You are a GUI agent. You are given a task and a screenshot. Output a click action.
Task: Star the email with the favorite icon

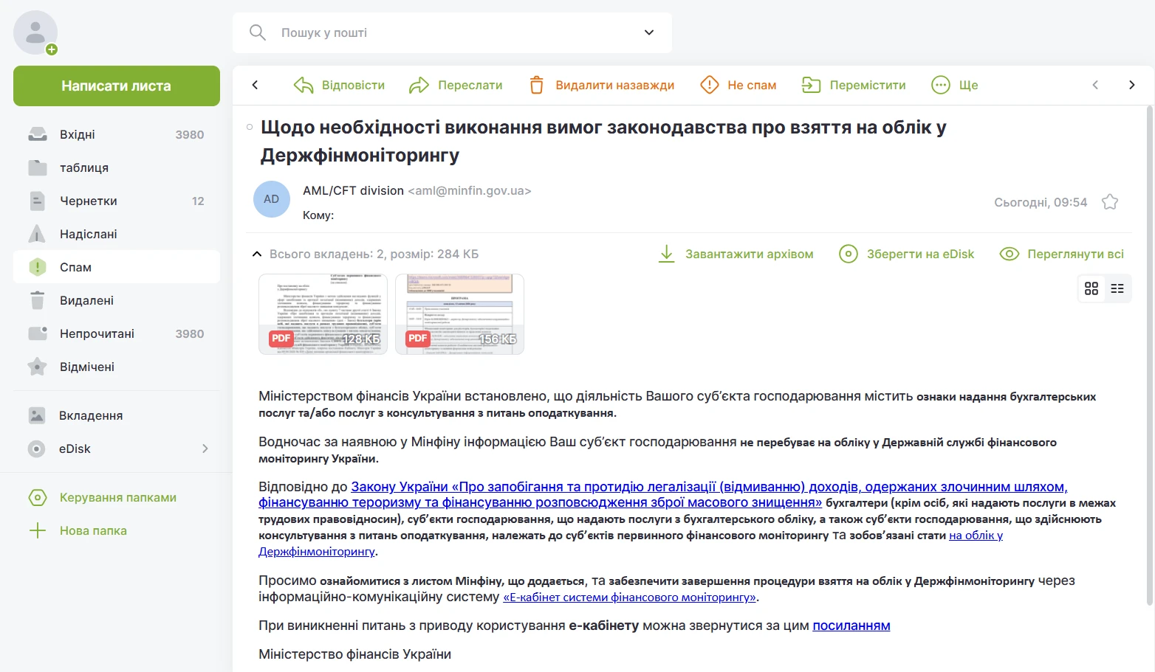(1109, 201)
